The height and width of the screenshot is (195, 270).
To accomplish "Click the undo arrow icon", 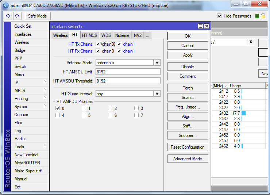I will pos(8,16).
